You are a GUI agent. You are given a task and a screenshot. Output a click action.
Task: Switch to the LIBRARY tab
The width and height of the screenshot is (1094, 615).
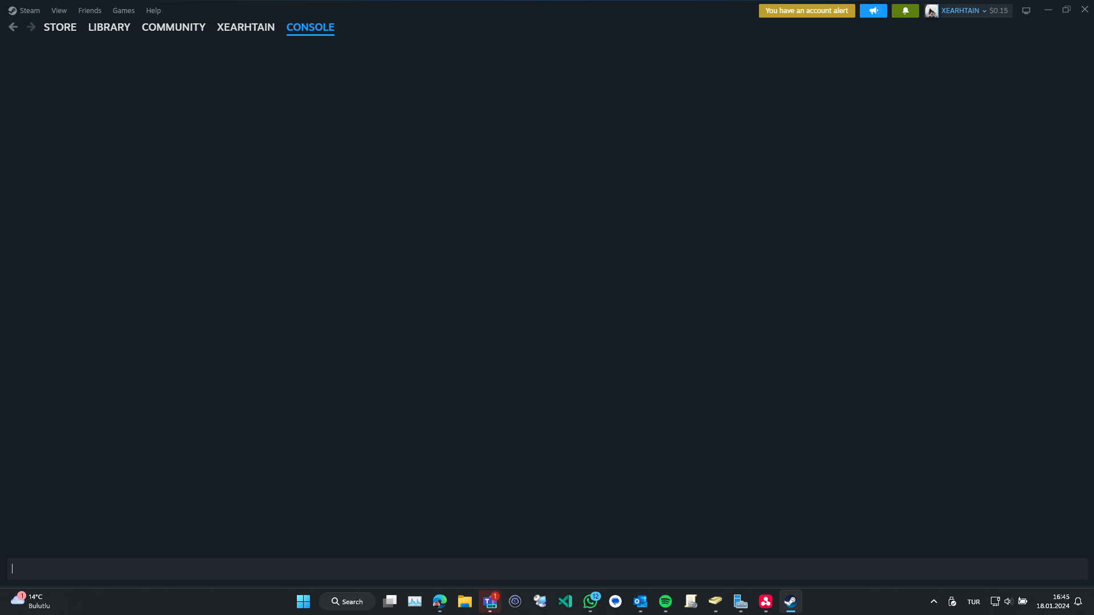109,27
